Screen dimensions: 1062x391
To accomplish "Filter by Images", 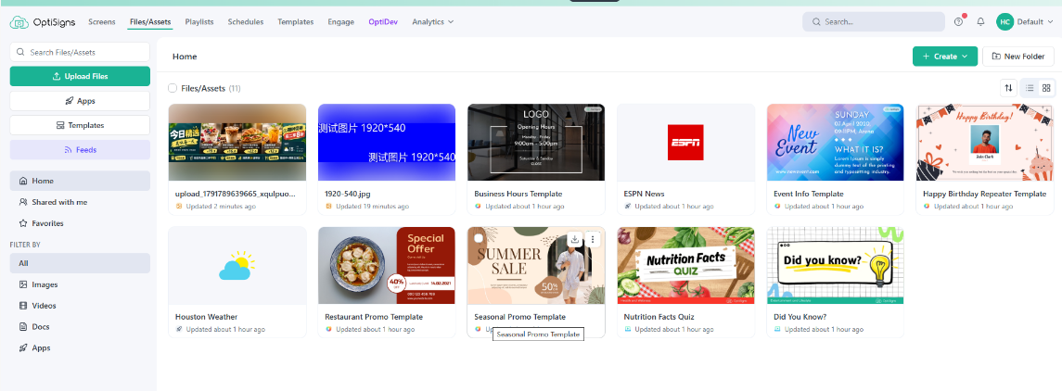I will coord(80,284).
